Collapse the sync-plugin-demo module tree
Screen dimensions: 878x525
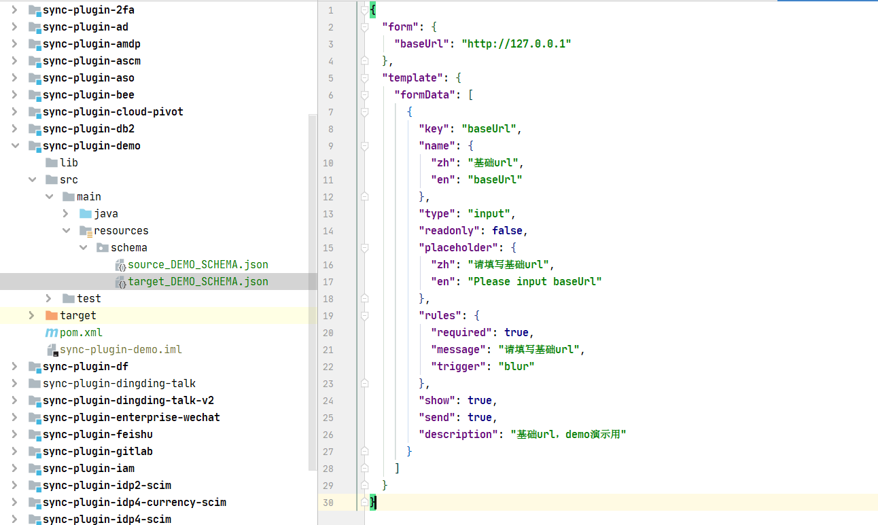(14, 145)
